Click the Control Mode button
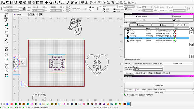Viewport: 194px width, 109px height. tap(159, 92)
